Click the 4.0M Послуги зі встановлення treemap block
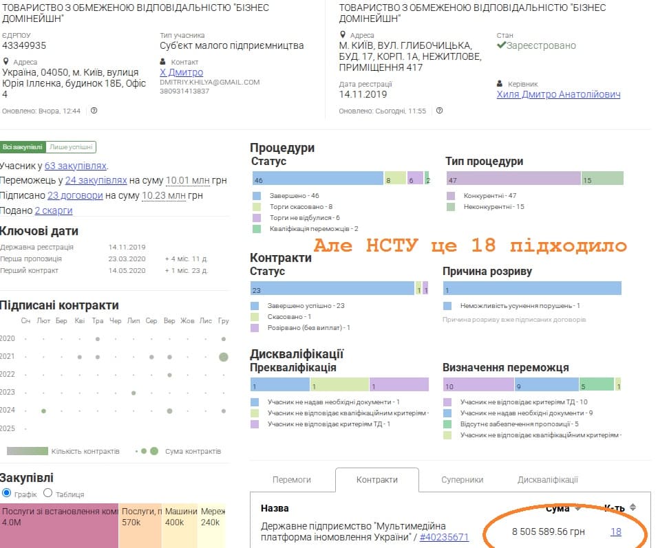Screen dimensions: 658x548 [x=59, y=527]
